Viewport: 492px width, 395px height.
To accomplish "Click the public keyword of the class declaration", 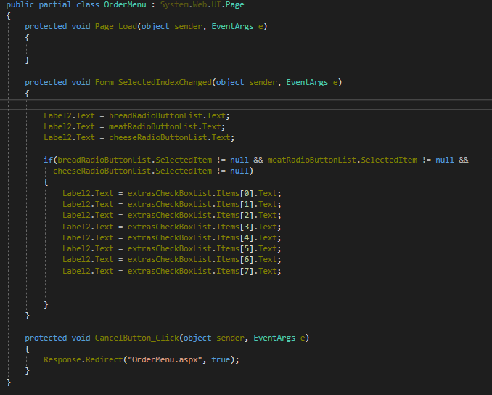I will 20,4.
